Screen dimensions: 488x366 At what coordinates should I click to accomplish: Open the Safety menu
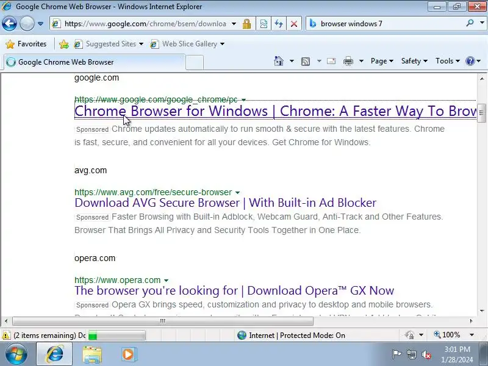tap(414, 61)
